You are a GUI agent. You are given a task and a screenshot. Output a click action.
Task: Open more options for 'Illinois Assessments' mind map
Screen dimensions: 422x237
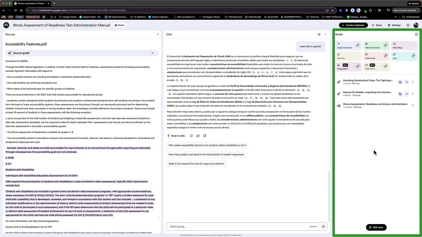point(413,106)
